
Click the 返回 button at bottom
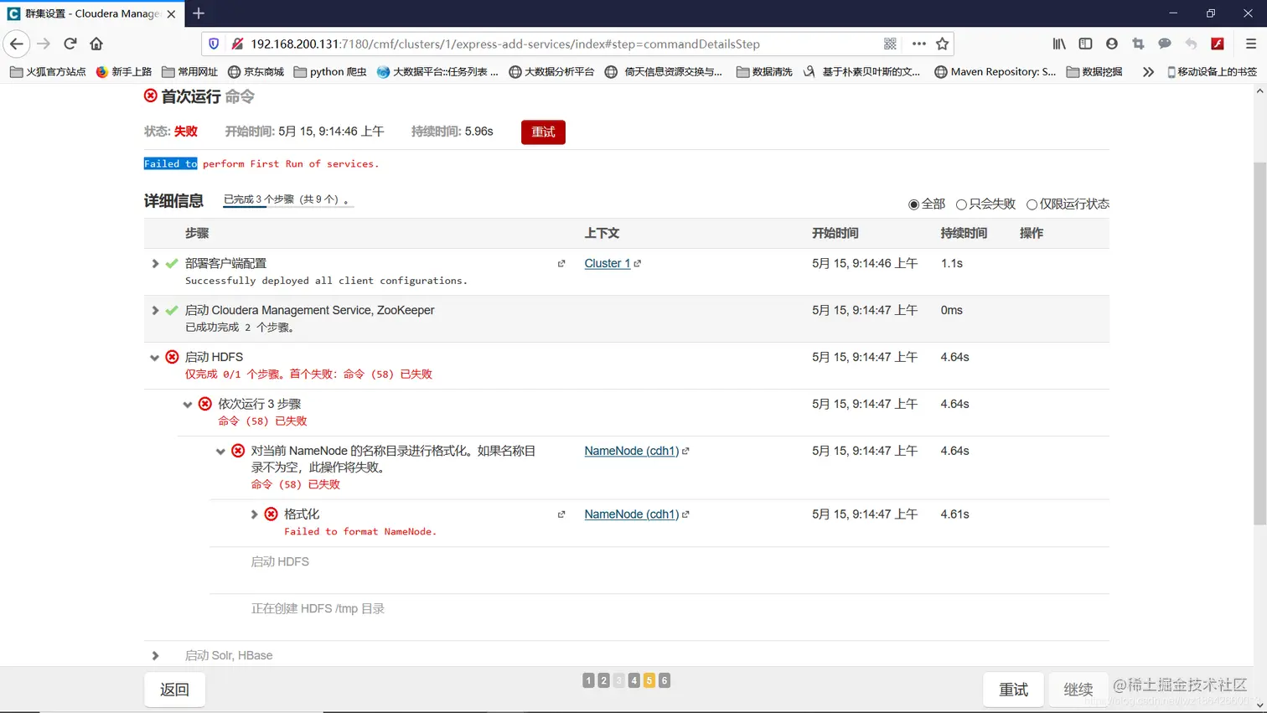[174, 690]
